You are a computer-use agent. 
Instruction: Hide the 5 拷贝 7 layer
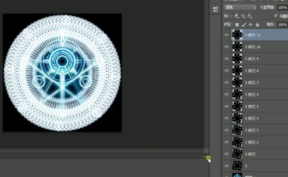226,82
